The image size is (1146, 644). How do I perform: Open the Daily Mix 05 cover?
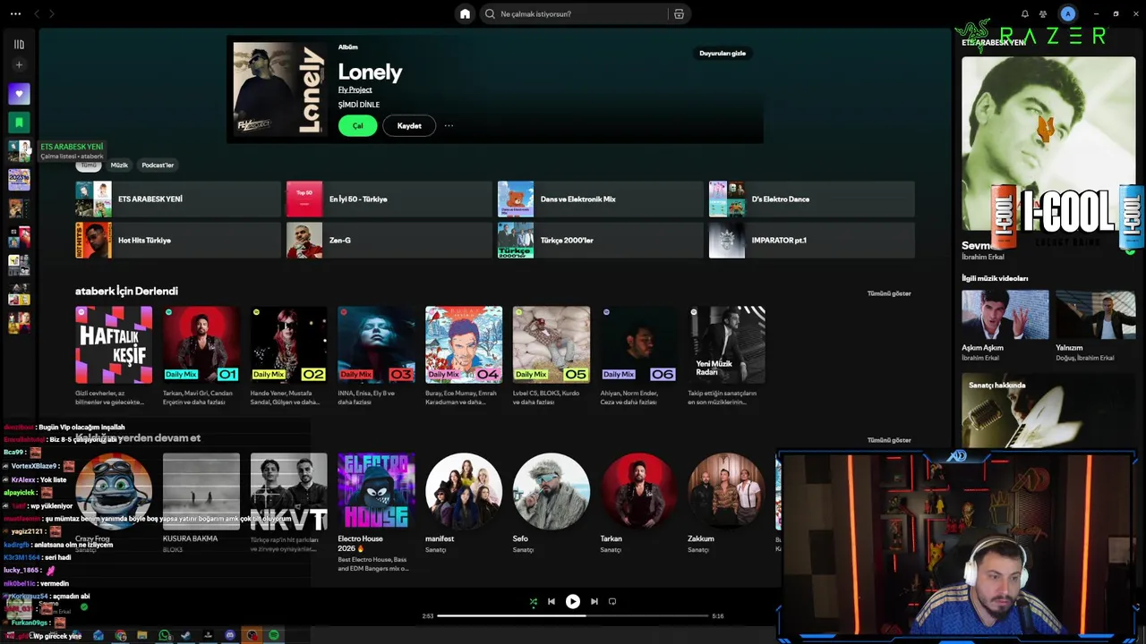(552, 344)
